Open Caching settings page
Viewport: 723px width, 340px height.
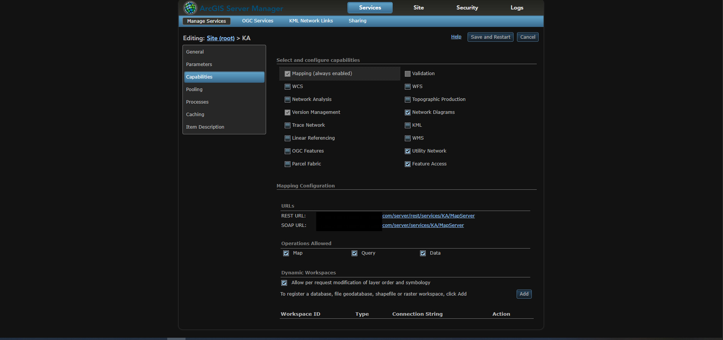(x=224, y=115)
